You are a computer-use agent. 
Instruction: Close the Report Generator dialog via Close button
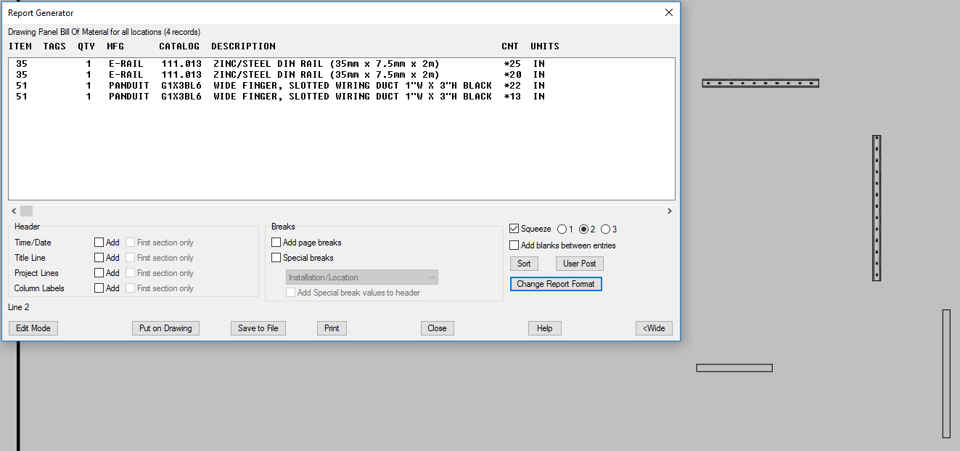437,328
